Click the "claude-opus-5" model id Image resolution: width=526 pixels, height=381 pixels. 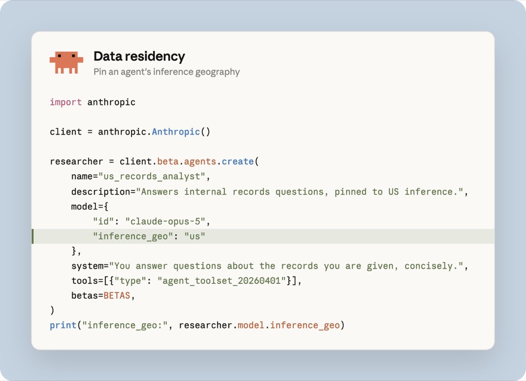coord(165,221)
